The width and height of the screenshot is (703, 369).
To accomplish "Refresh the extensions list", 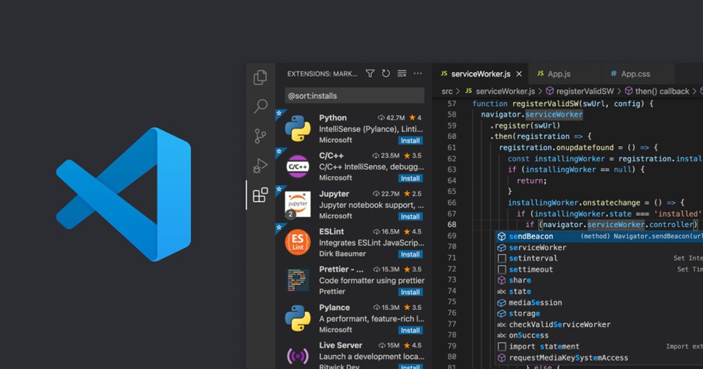I will (x=385, y=73).
